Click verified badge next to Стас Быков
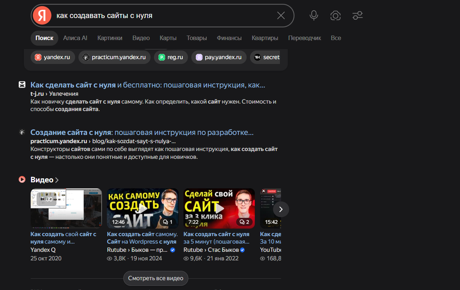The width and height of the screenshot is (460, 290). 242,250
